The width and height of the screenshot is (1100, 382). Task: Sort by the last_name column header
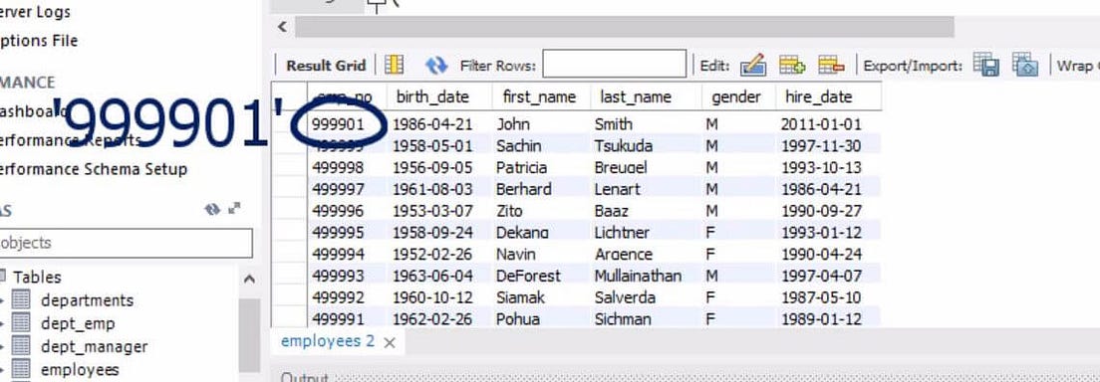point(646,96)
